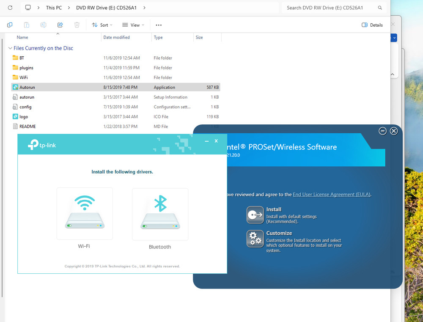Click date 11/4/2019 11:59 PM for plugins
This screenshot has width=423, height=322.
pyautogui.click(x=121, y=67)
